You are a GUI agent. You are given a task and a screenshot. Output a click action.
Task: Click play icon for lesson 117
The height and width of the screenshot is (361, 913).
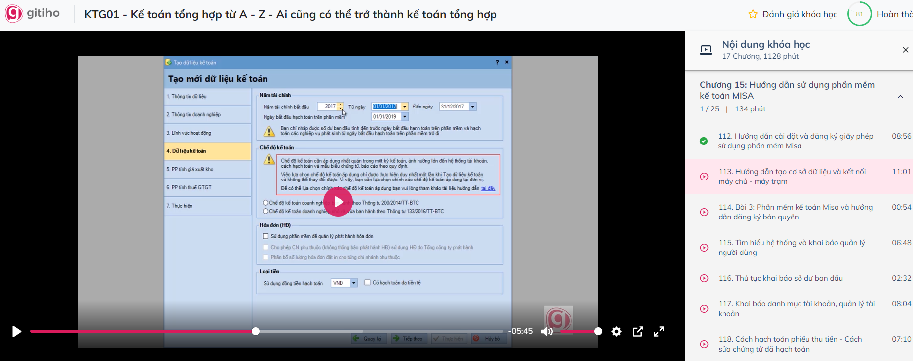(704, 309)
